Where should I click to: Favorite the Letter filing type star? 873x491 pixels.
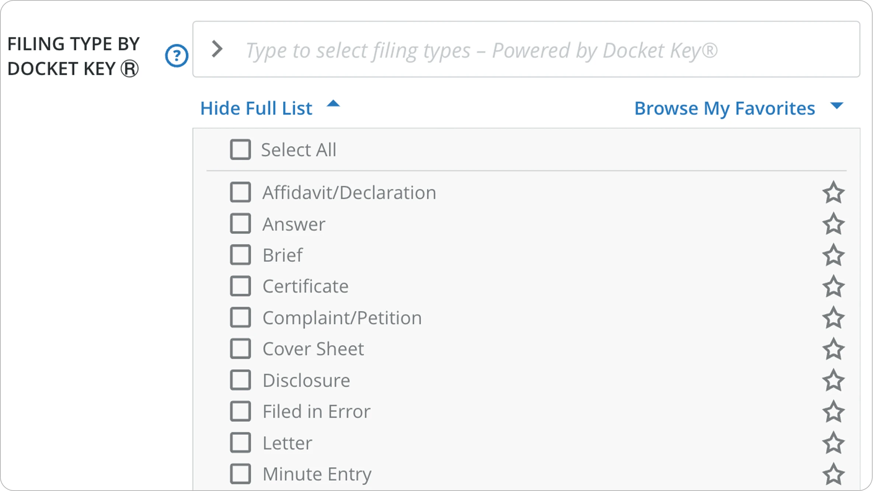(x=833, y=443)
